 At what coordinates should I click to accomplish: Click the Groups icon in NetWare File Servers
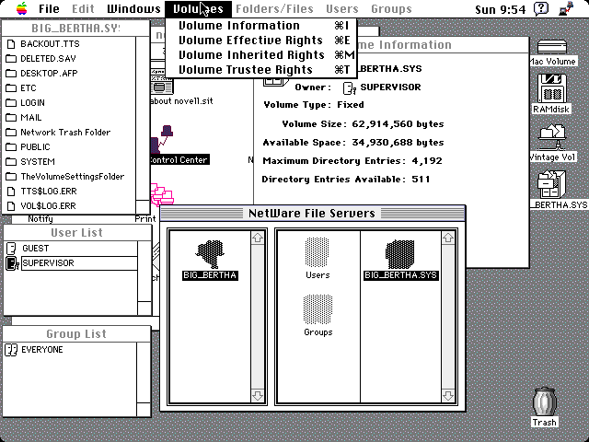317,310
